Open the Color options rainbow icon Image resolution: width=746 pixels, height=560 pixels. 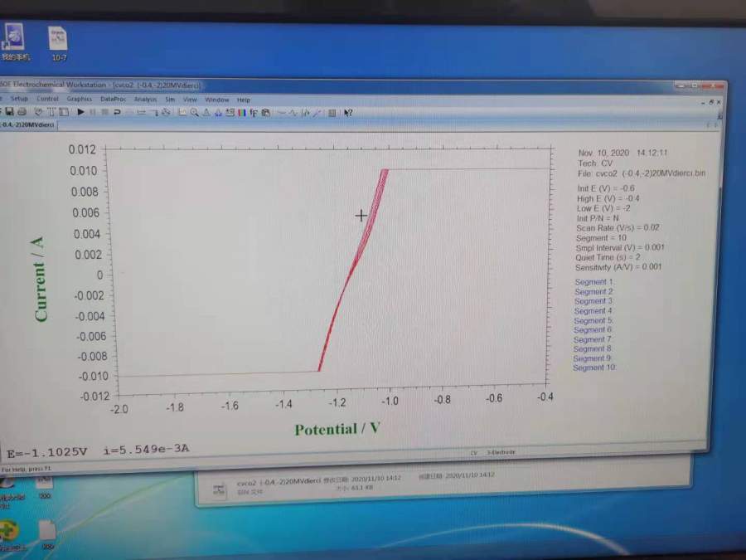pos(243,112)
